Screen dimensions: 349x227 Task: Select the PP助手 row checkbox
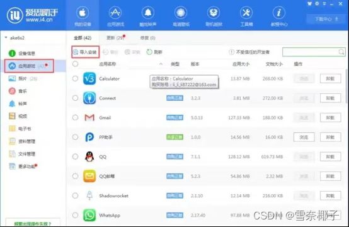[x=75, y=137]
